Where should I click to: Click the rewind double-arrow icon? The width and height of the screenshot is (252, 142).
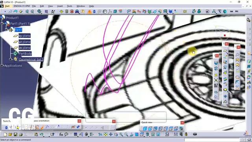pyautogui.click(x=232, y=11)
